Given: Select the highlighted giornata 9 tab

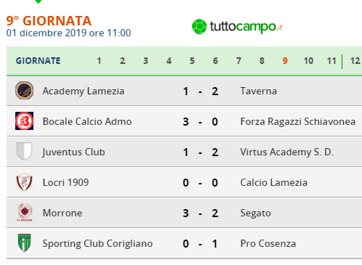Looking at the screenshot, I should tap(285, 61).
